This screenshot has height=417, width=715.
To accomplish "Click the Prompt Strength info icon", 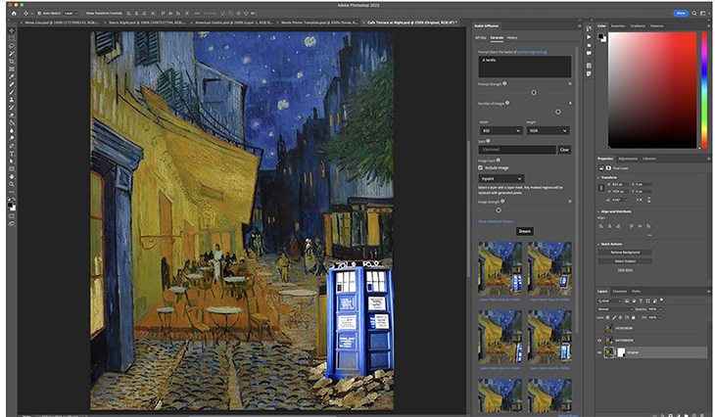I will point(504,84).
